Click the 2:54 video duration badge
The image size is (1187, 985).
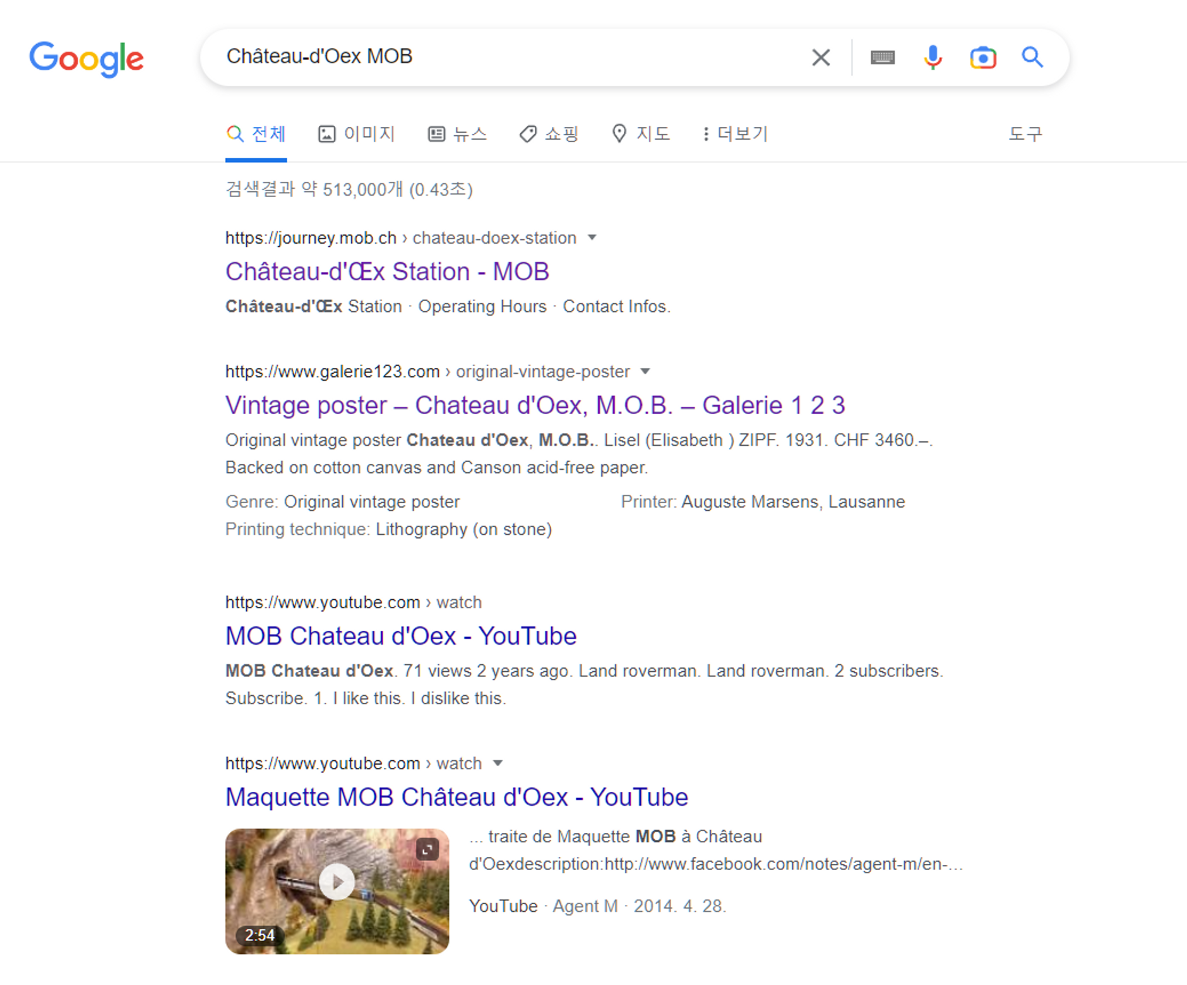click(x=259, y=935)
